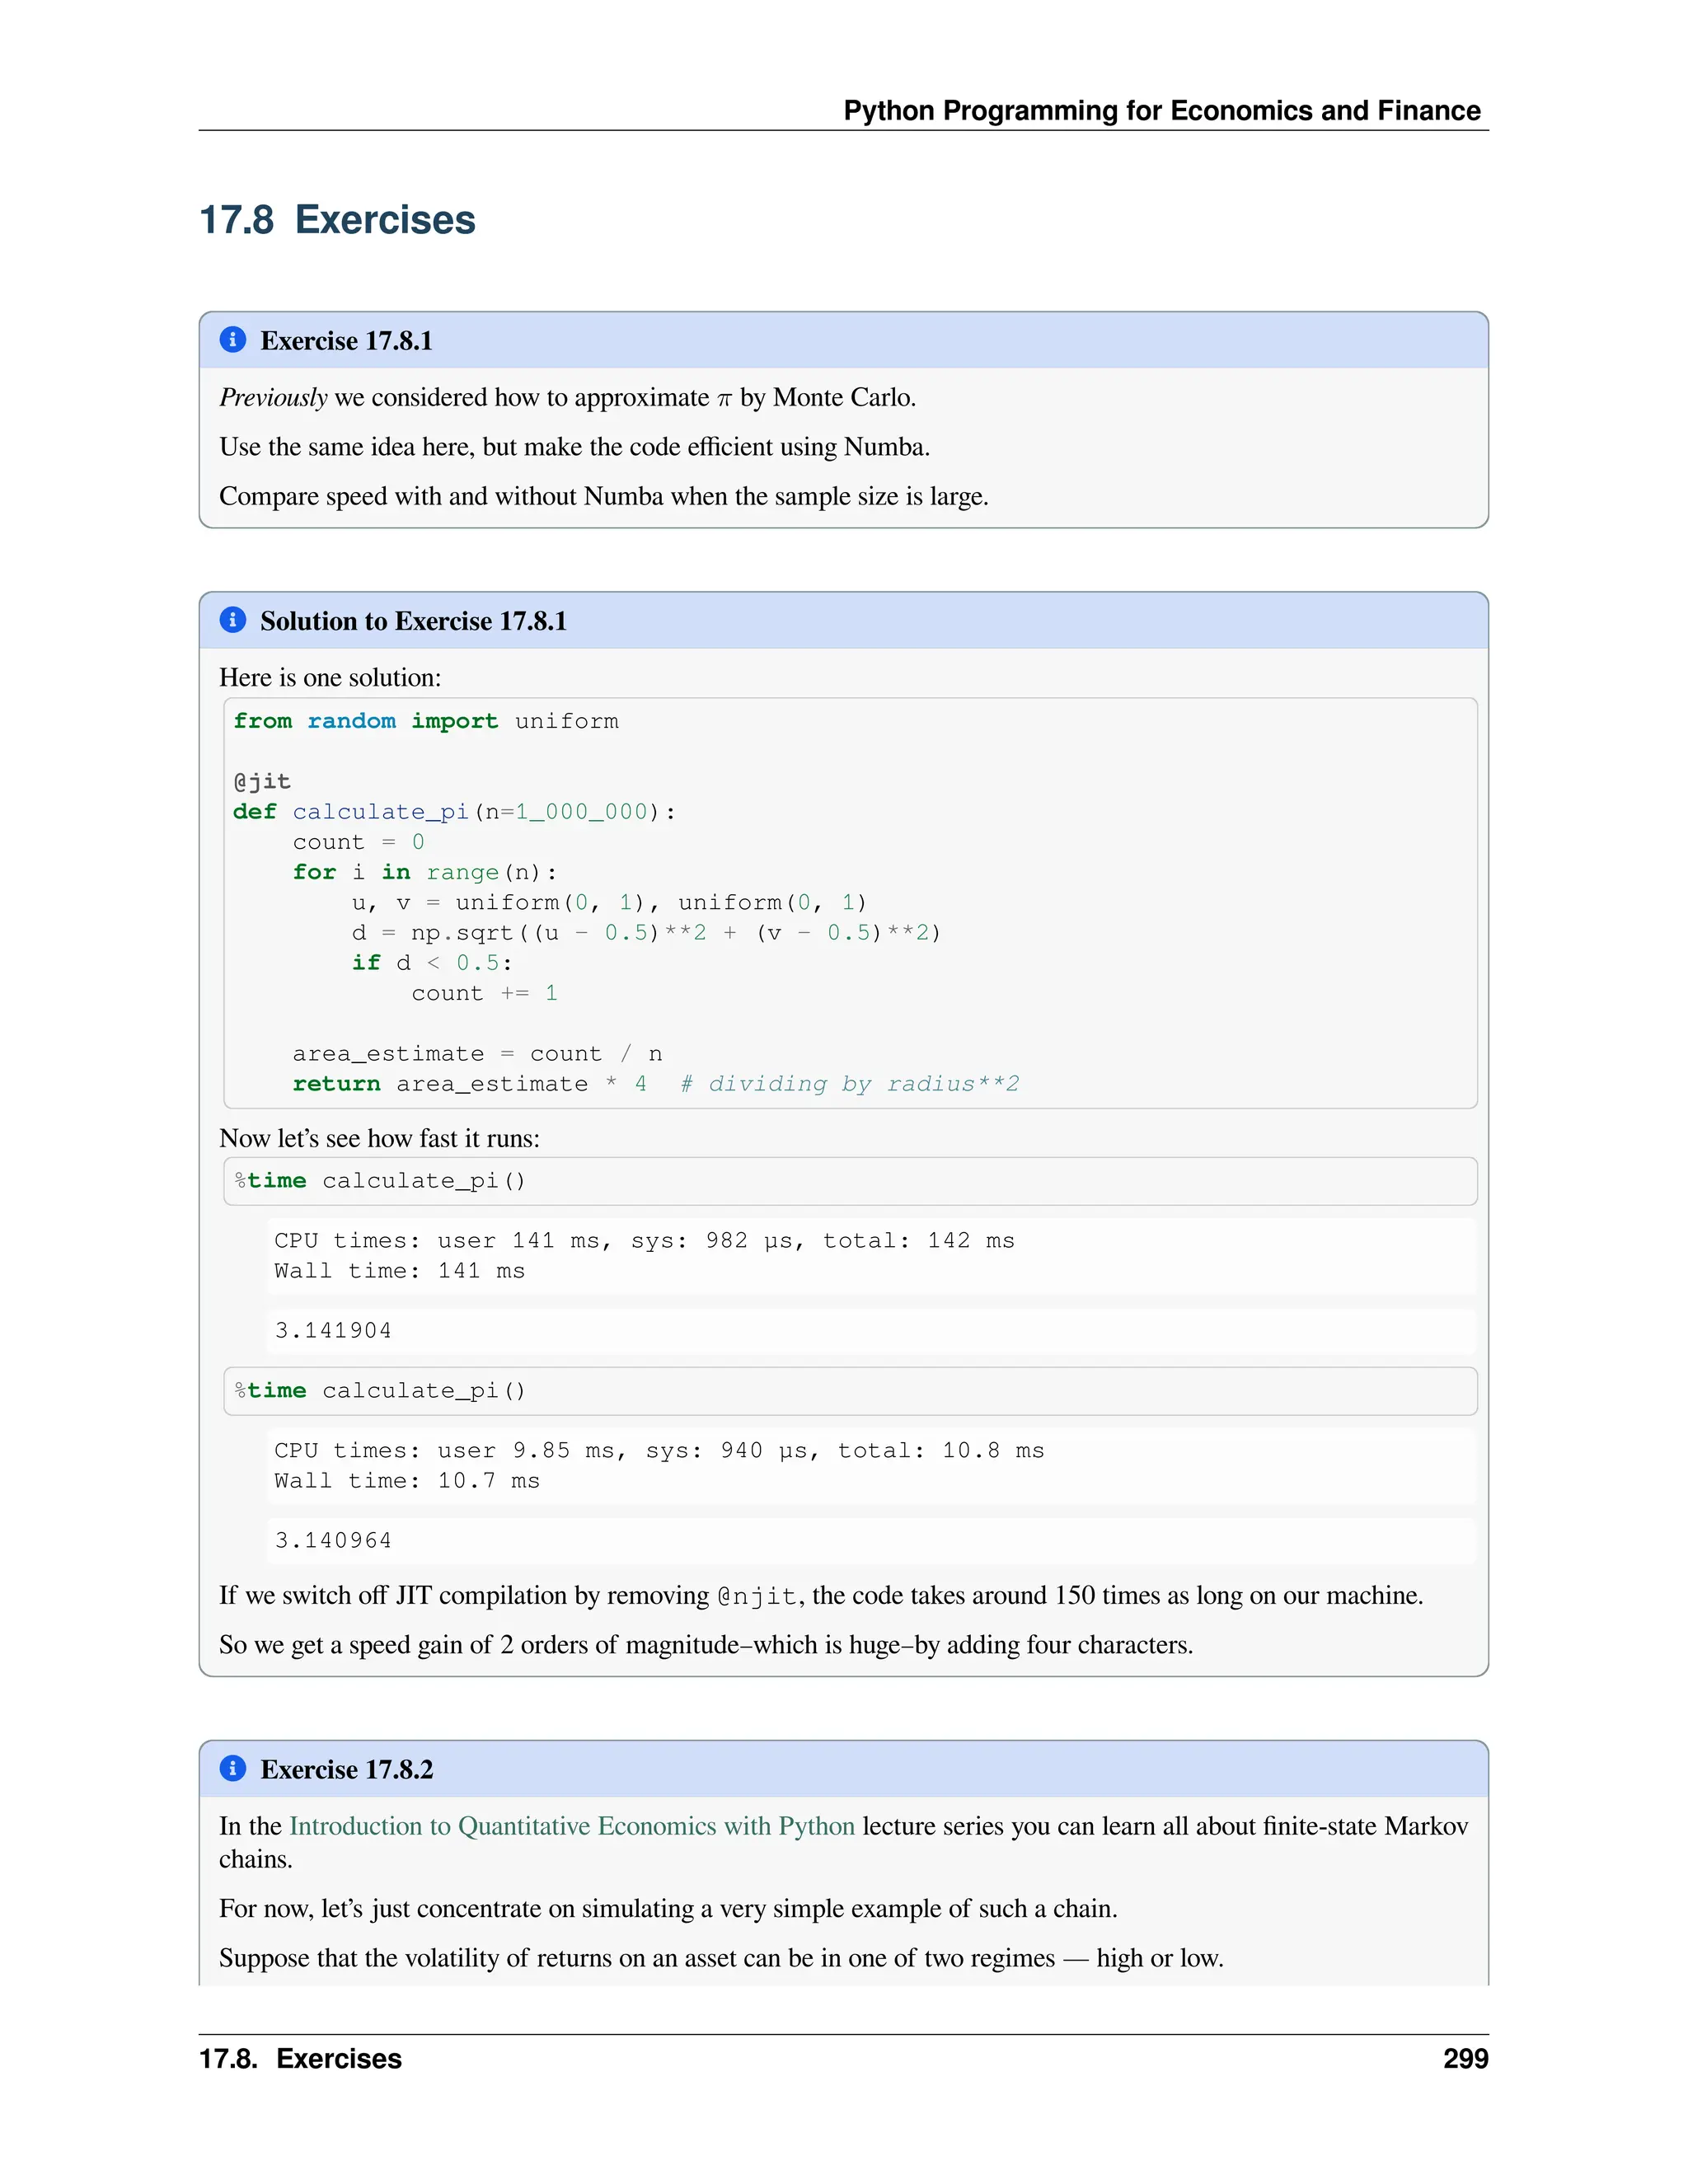Click the footer text '17.8. Exercises'

pyautogui.click(x=300, y=2058)
